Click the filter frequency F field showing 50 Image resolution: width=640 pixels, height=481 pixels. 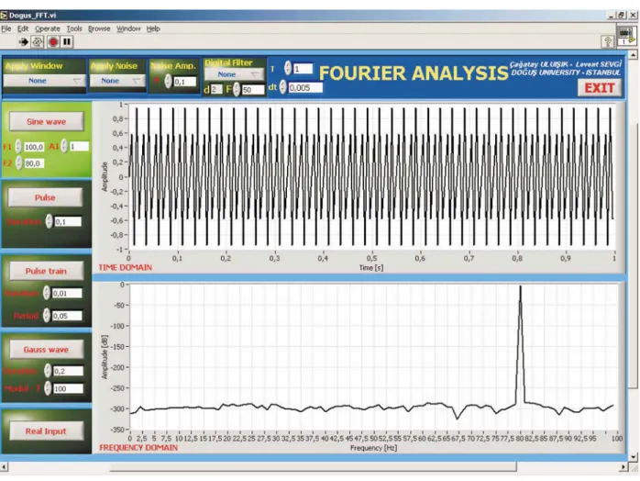coord(253,89)
